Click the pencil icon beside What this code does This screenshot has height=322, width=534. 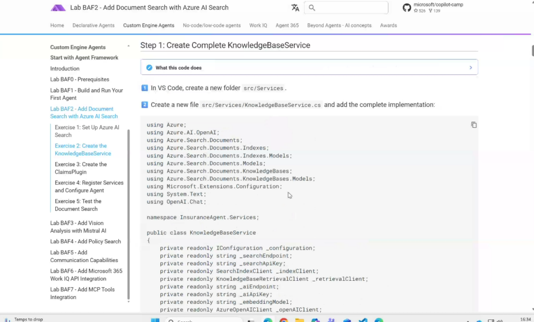tap(149, 68)
